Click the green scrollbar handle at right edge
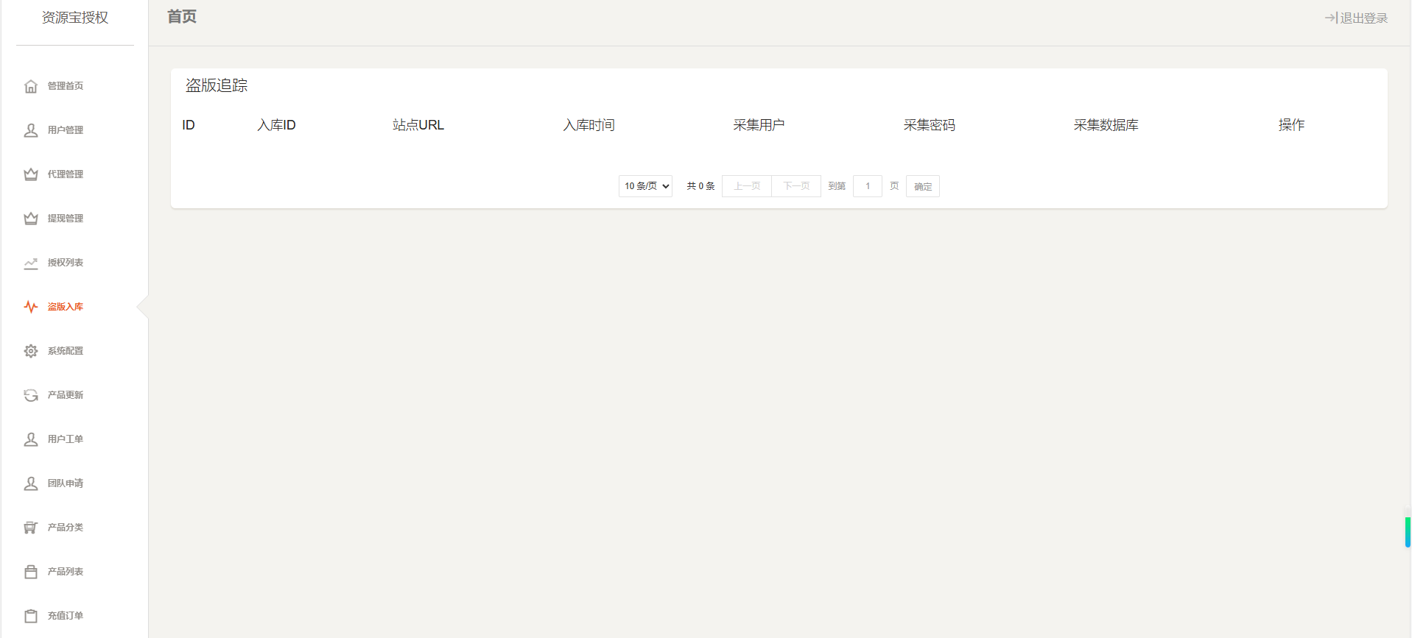The width and height of the screenshot is (1412, 638). (x=1408, y=532)
